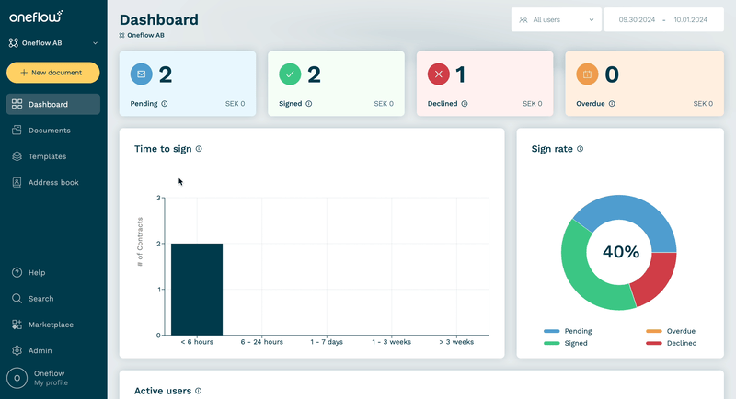The image size is (736, 399).
Task: Expand the Oneflow AB workspace selector
Action: 53,42
